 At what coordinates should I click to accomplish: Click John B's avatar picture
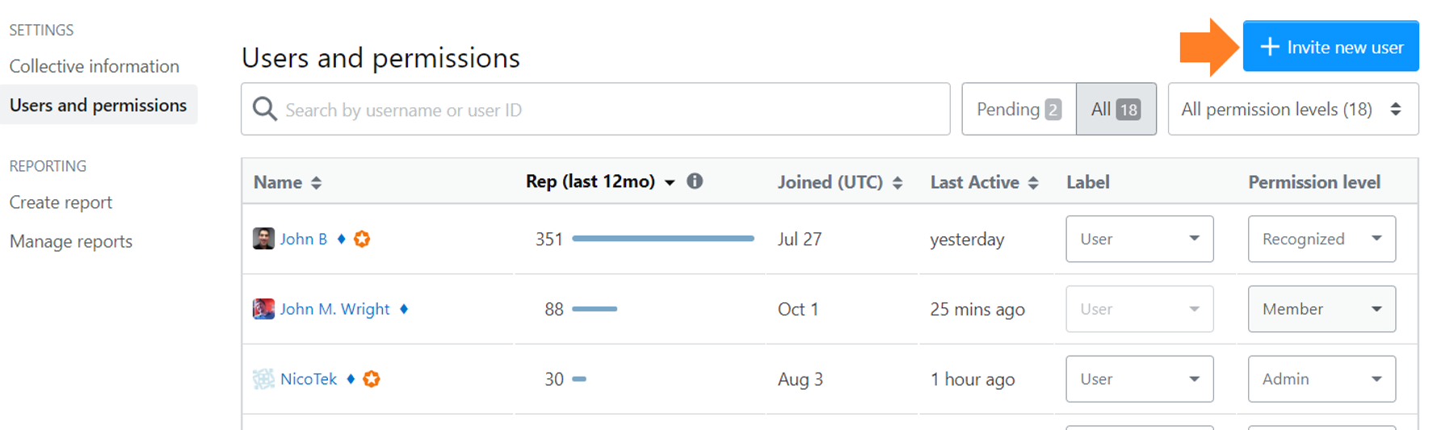point(263,239)
